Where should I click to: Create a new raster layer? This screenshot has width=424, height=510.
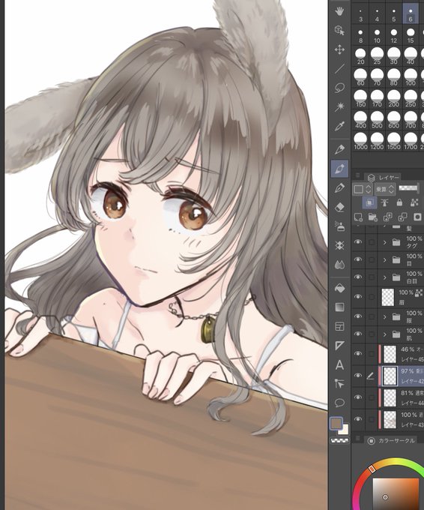pyautogui.click(x=358, y=217)
